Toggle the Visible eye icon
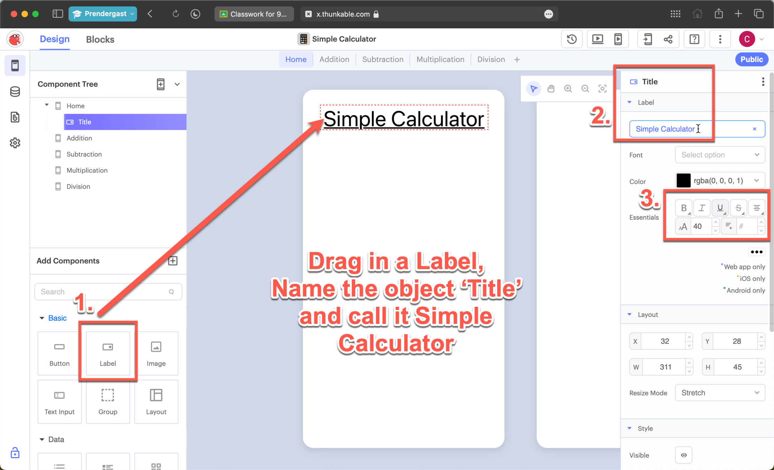Viewport: 774px width, 470px height. coord(683,455)
